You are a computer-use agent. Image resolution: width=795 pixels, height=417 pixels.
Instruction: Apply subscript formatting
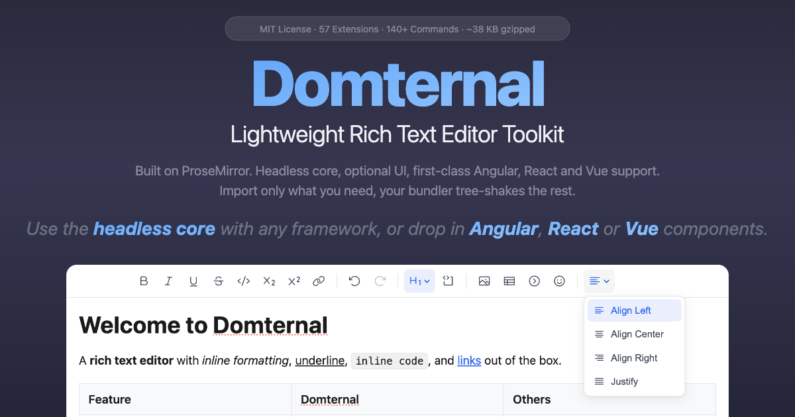pos(268,281)
